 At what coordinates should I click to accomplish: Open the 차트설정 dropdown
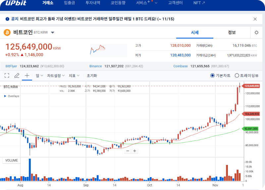coord(55,76)
